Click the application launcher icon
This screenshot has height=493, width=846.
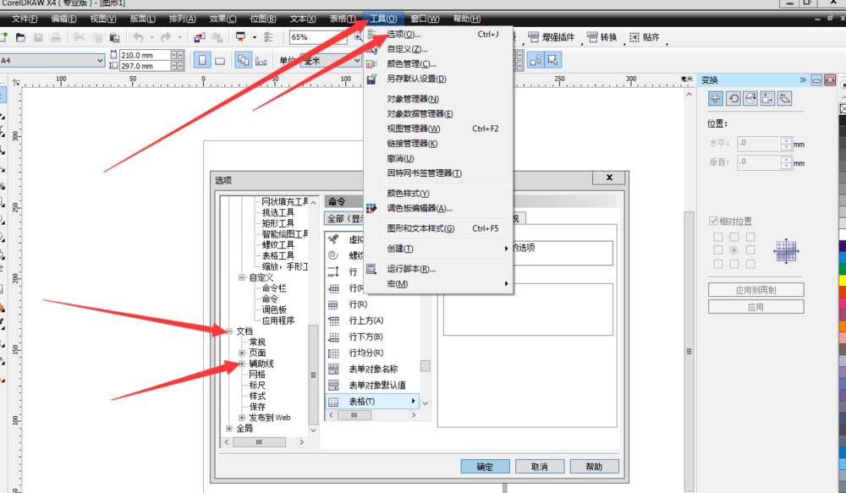pos(240,37)
